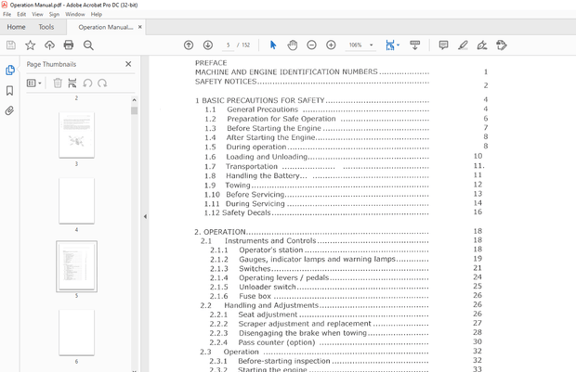576x372 pixels.
Task: Open the Find text magnifier icon
Action: pyautogui.click(x=88, y=45)
